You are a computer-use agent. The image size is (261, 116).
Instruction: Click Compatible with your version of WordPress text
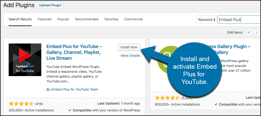click(x=104, y=110)
